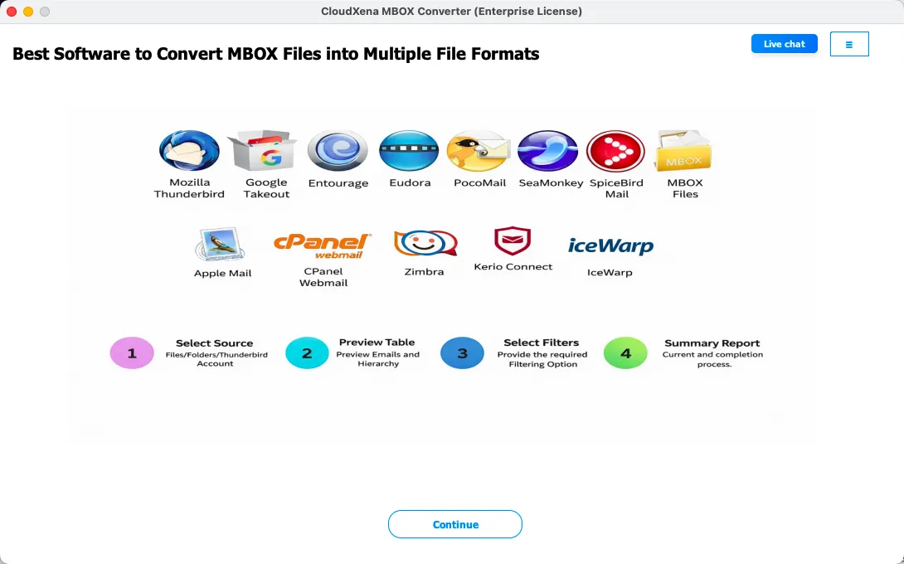Click step 2 Preview Table circle
This screenshot has height=564, width=904.
point(307,353)
